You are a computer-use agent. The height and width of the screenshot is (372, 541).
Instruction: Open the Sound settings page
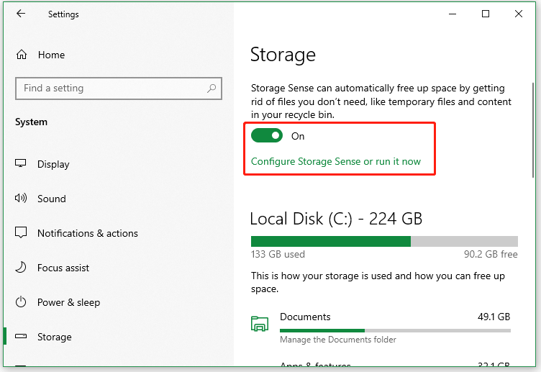52,199
